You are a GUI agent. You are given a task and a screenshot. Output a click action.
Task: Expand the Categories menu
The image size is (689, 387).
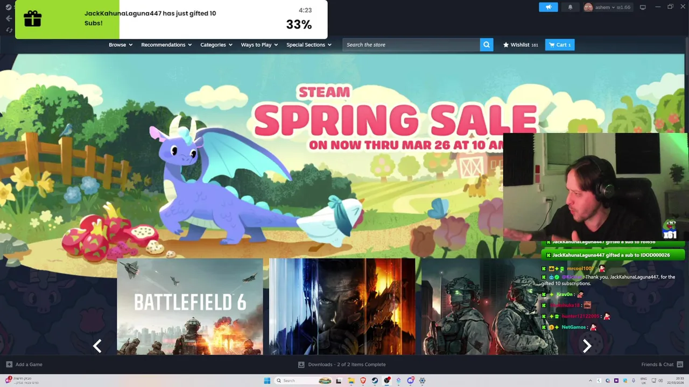click(216, 45)
